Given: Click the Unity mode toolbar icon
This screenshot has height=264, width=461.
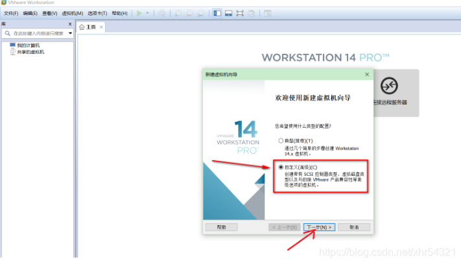Looking at the screenshot, I should point(252,13).
